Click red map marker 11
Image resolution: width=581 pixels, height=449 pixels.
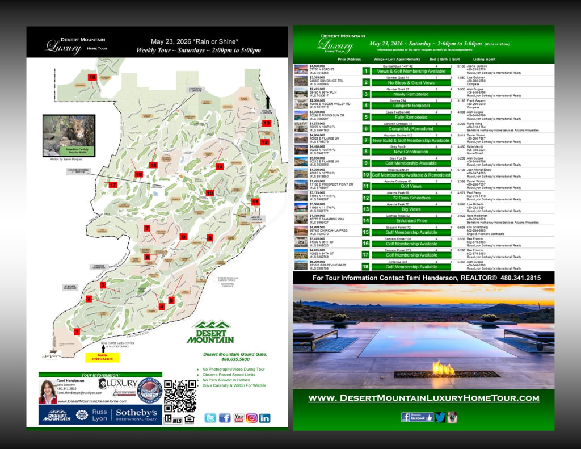pos(255,202)
